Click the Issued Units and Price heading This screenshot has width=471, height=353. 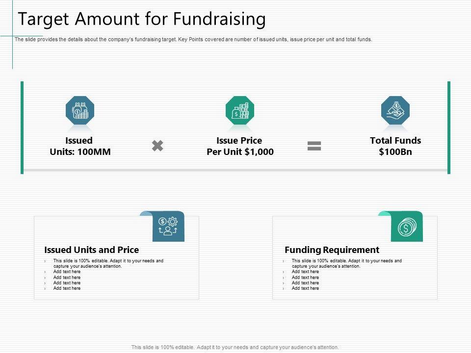[92, 250]
